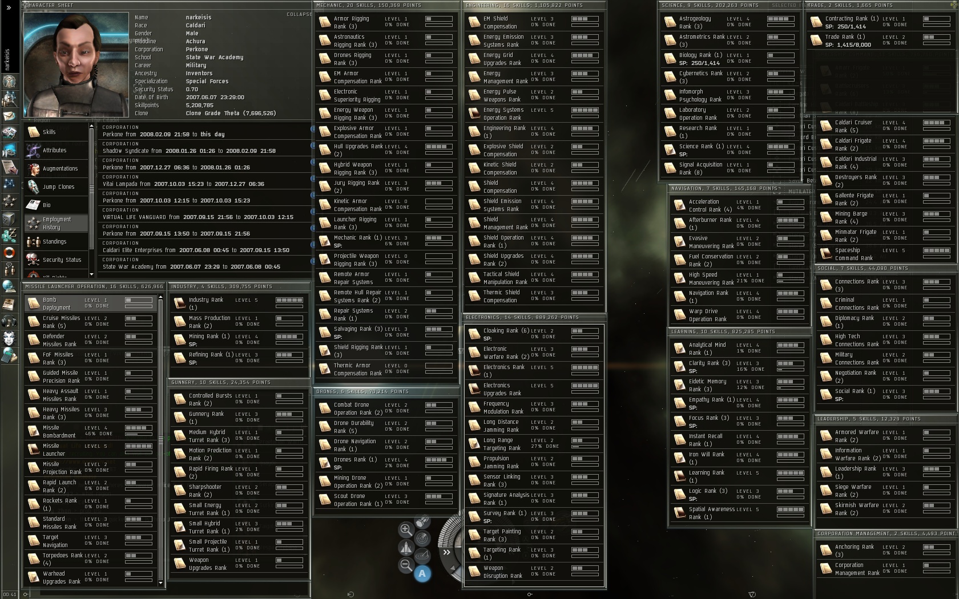959x599 pixels.
Task: Select the Combat Drone Operation skill
Action: pos(386,408)
